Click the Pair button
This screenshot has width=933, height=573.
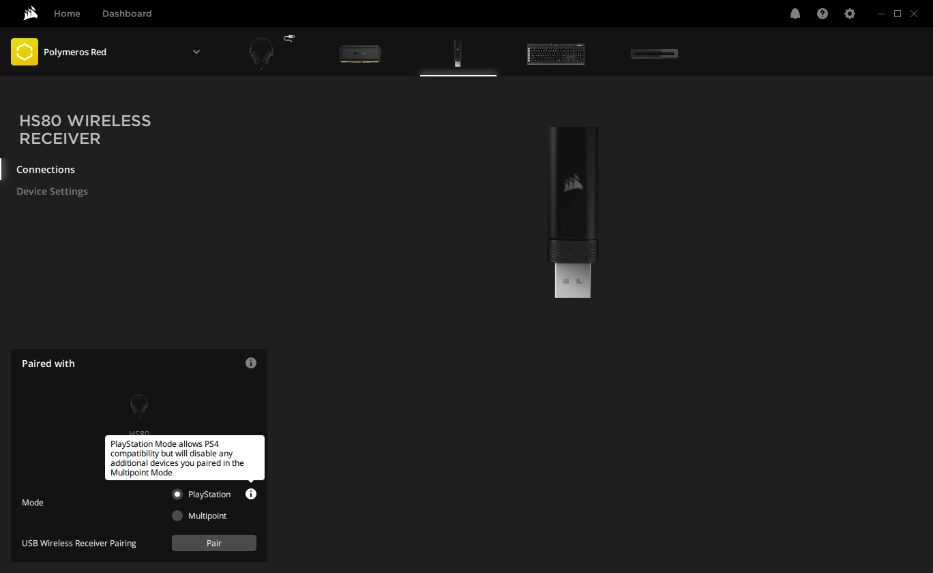tap(214, 543)
